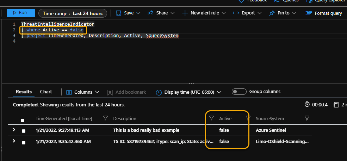347x161 pixels.
Task: Toggle the Group columns switch
Action: (239, 92)
